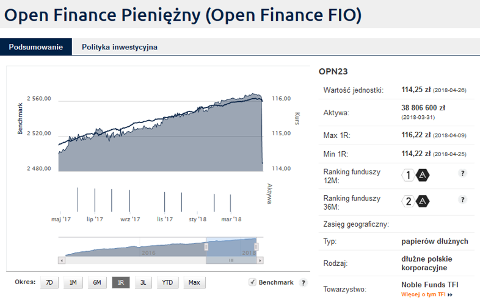Click black A rating hexagon for 12M
This screenshot has height=300, width=480.
pos(423,175)
